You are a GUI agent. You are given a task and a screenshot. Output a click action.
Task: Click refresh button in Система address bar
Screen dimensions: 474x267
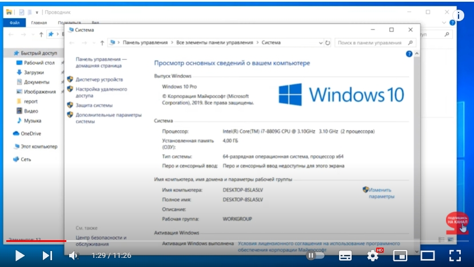[x=328, y=43]
